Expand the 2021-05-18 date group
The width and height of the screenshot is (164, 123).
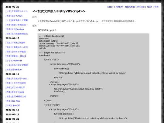click(x=12, y=114)
